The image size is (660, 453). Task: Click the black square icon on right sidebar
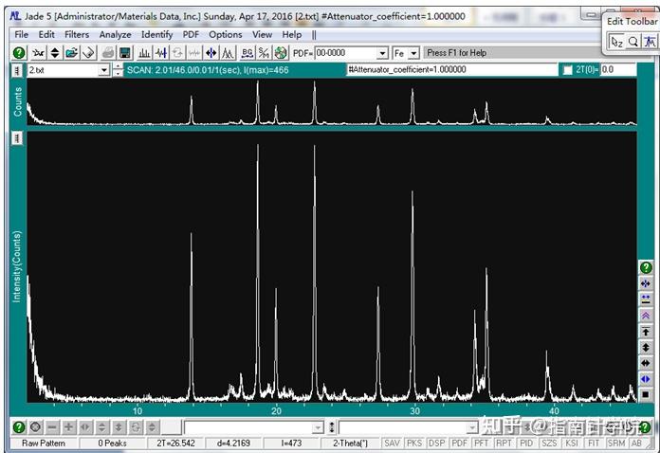pos(645,394)
